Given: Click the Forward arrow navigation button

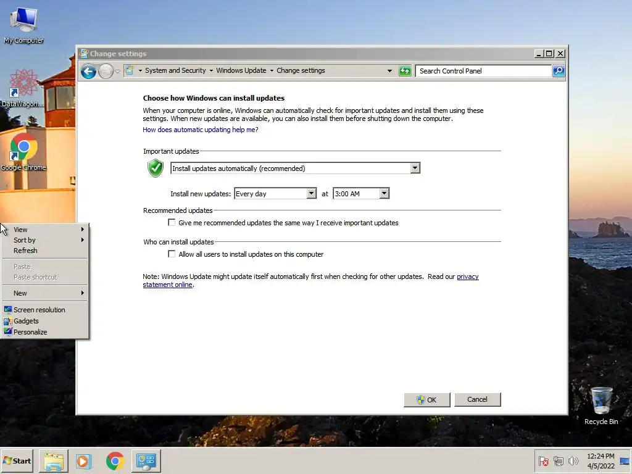Looking at the screenshot, I should tap(106, 72).
